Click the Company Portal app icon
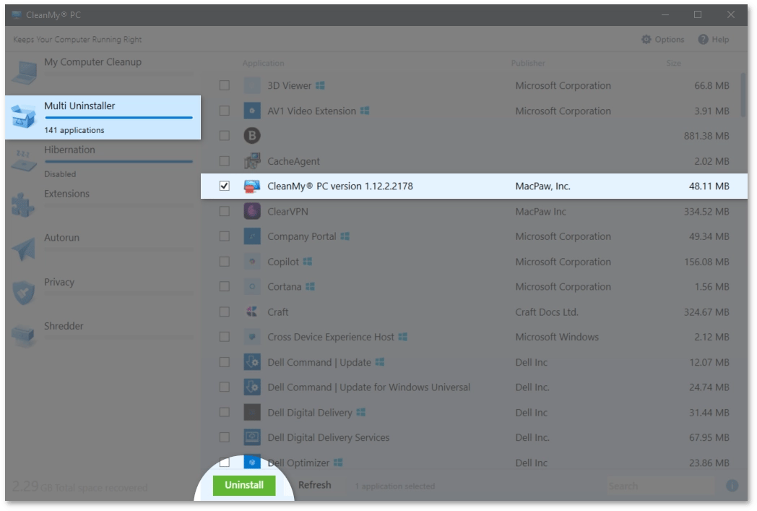757x511 pixels. pos(252,236)
